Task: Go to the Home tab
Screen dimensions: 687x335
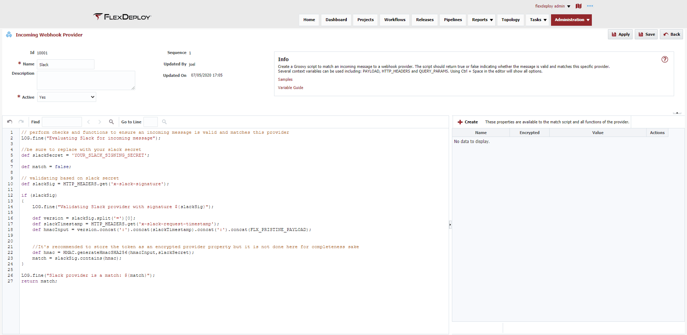Action: [309, 20]
